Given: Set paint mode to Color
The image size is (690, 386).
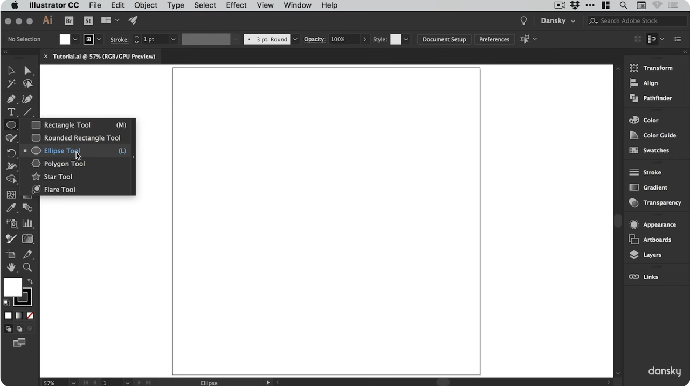Looking at the screenshot, I should point(8,315).
